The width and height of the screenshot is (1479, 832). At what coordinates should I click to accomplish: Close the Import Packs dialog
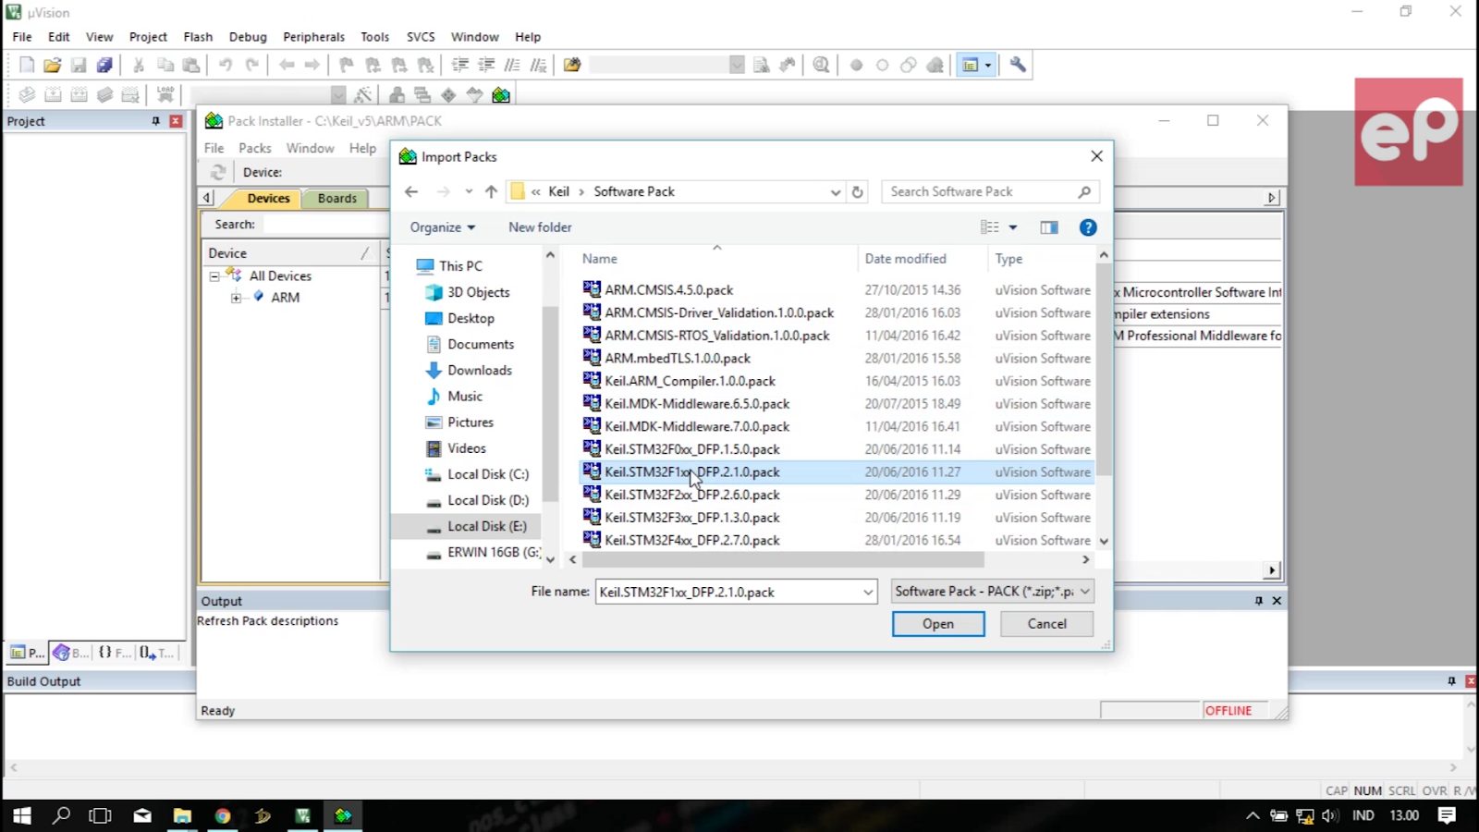(1096, 156)
